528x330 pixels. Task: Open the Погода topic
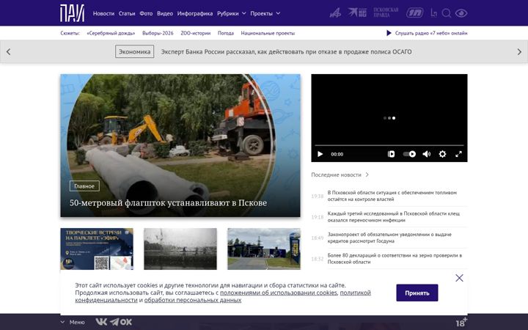(x=226, y=33)
